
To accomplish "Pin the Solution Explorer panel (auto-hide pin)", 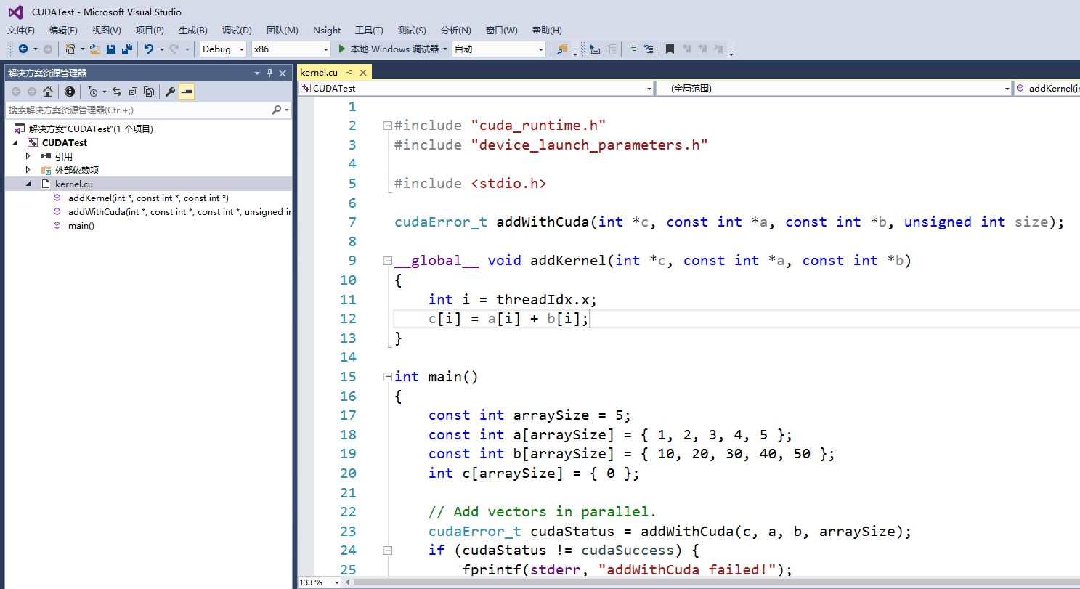I will (270, 73).
